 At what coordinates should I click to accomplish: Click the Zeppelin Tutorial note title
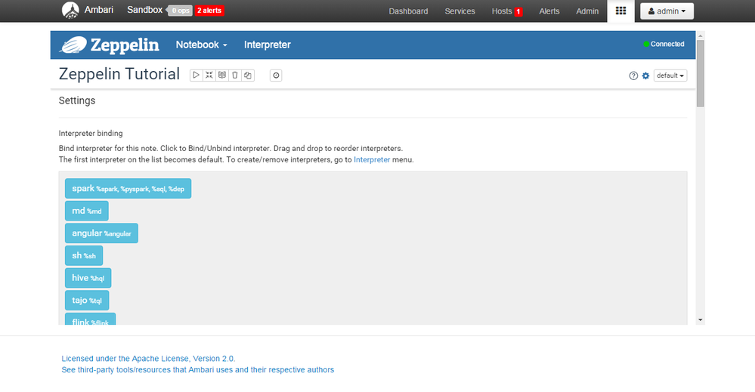[119, 74]
